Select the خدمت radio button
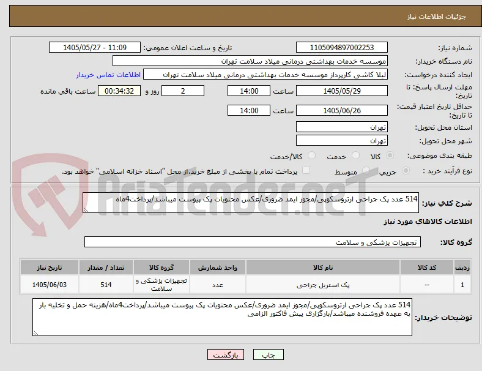This screenshot has height=371, width=482. pos(355,156)
